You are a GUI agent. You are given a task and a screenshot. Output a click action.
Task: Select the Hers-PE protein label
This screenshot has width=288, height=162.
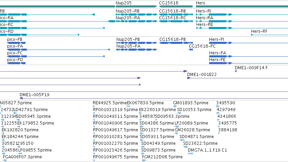tap(217, 60)
